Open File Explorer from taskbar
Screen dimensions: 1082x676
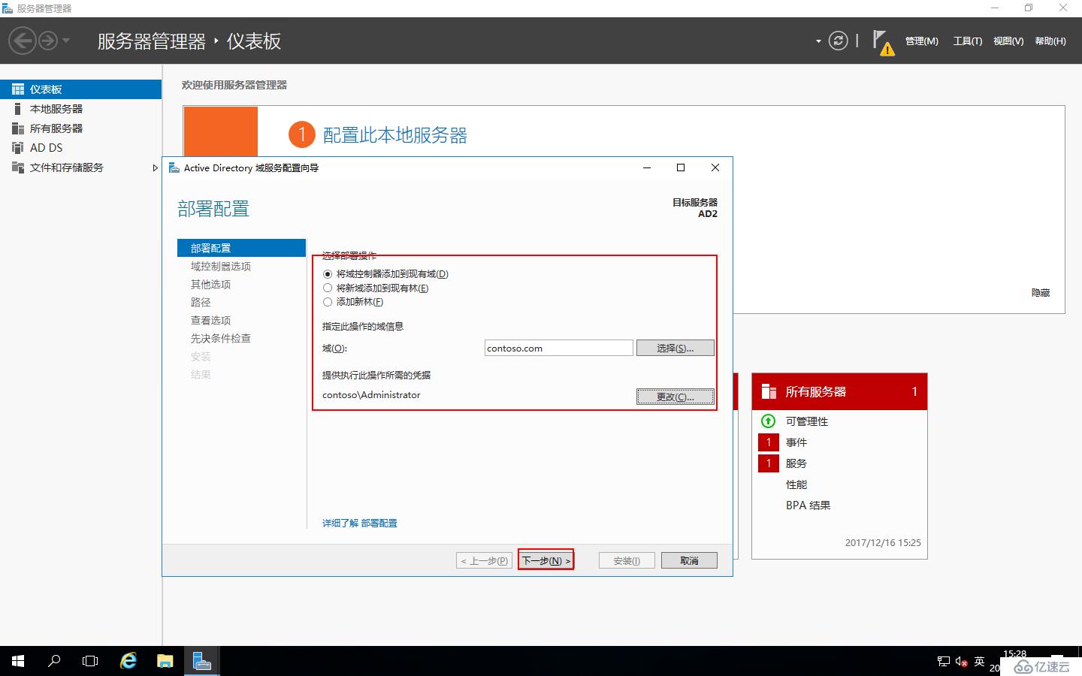click(165, 661)
